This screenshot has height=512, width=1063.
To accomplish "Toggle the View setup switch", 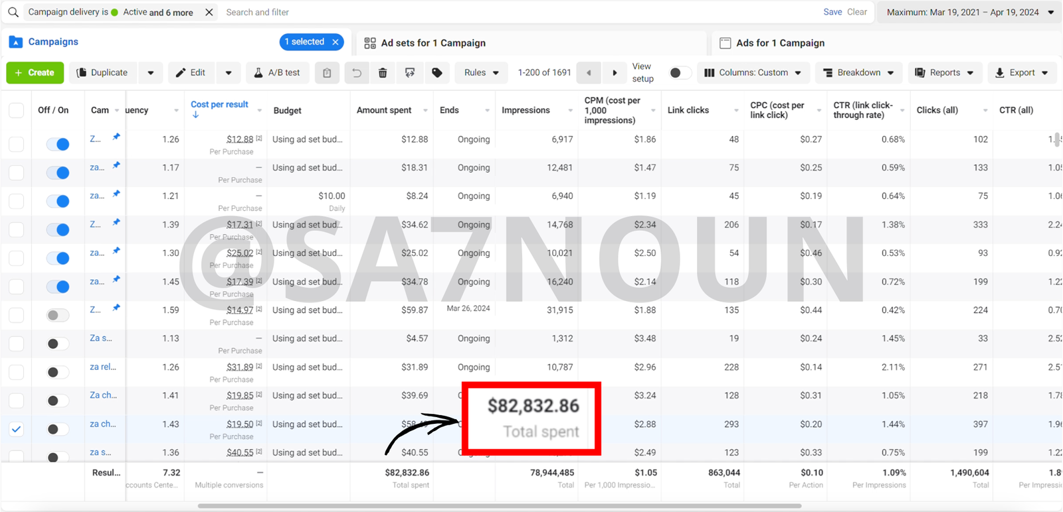I will click(x=680, y=73).
